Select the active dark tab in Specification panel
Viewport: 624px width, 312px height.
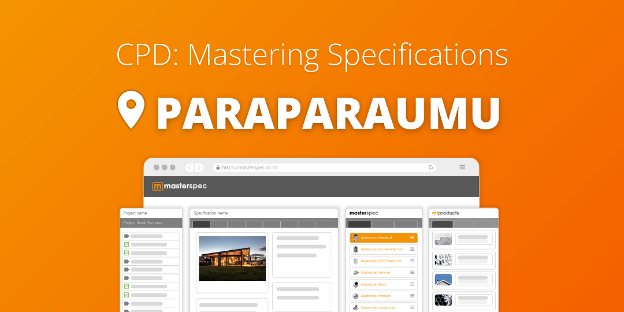(x=202, y=224)
